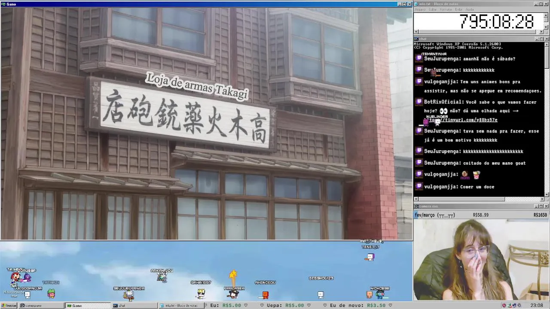Click chat message 'coitado do meu mano goat'
550x309 pixels.
pos(494,163)
